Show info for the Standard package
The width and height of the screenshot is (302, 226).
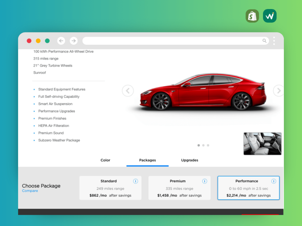point(136,181)
